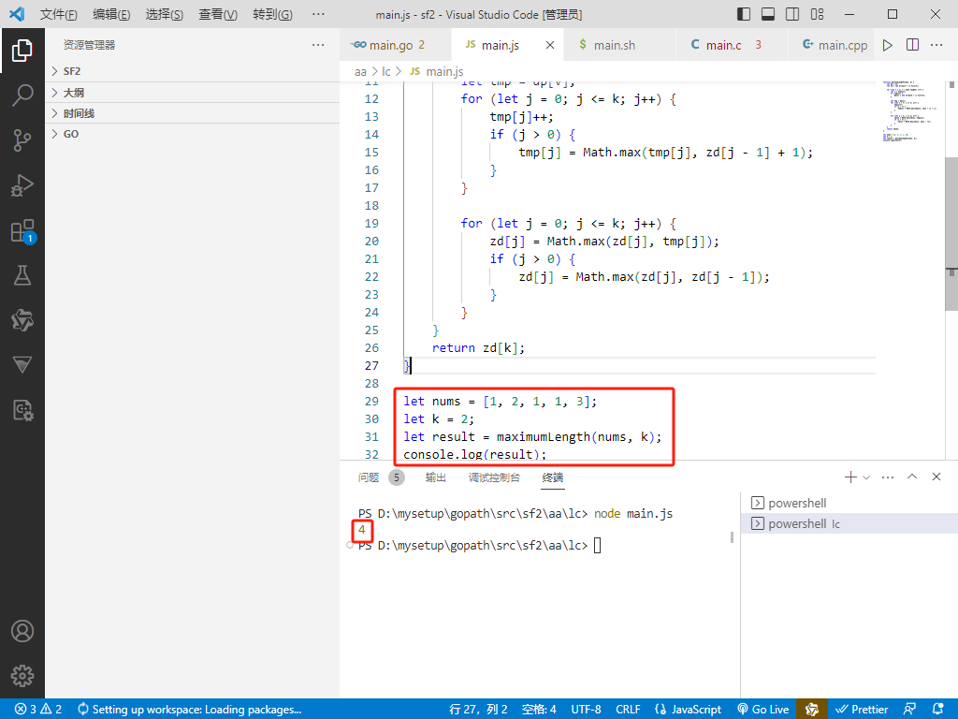Expand the SF2 folder section
Screen dimensions: 958x719
[193, 71]
